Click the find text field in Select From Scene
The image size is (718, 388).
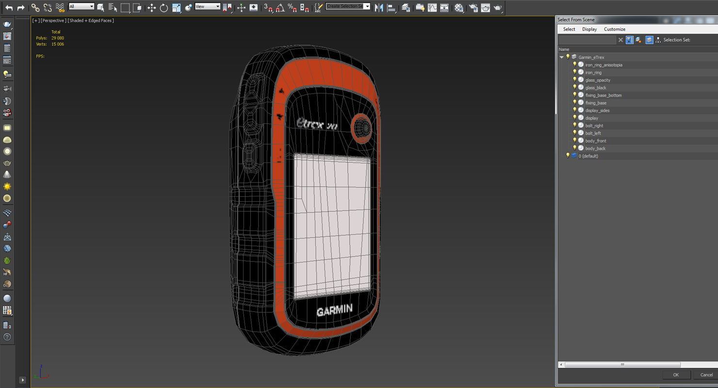coord(587,40)
